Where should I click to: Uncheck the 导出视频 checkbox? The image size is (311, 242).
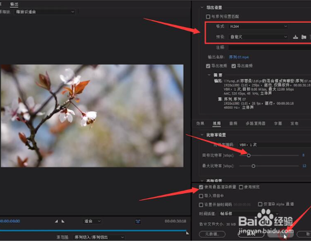(x=208, y=66)
